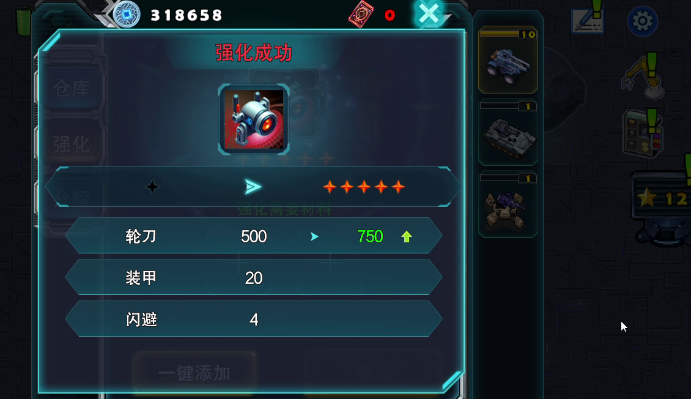Switch to the 分解 tab
Viewport: 691px width, 399px height.
(x=73, y=198)
